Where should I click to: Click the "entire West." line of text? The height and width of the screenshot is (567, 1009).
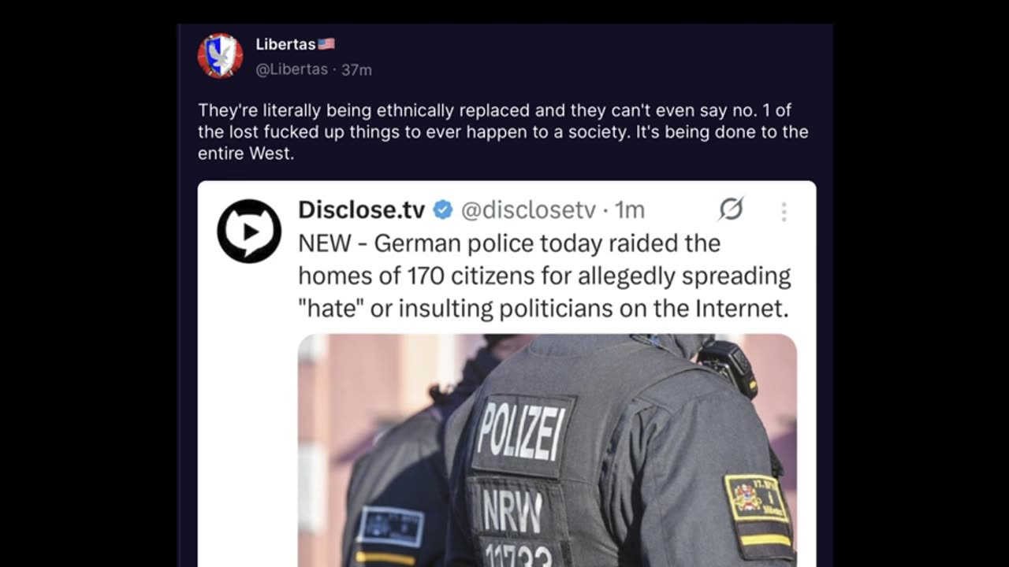[245, 154]
